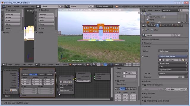This screenshot has width=190, height=106.
Task: Switch to the Render properties tab icon
Action: (x=149, y=25)
